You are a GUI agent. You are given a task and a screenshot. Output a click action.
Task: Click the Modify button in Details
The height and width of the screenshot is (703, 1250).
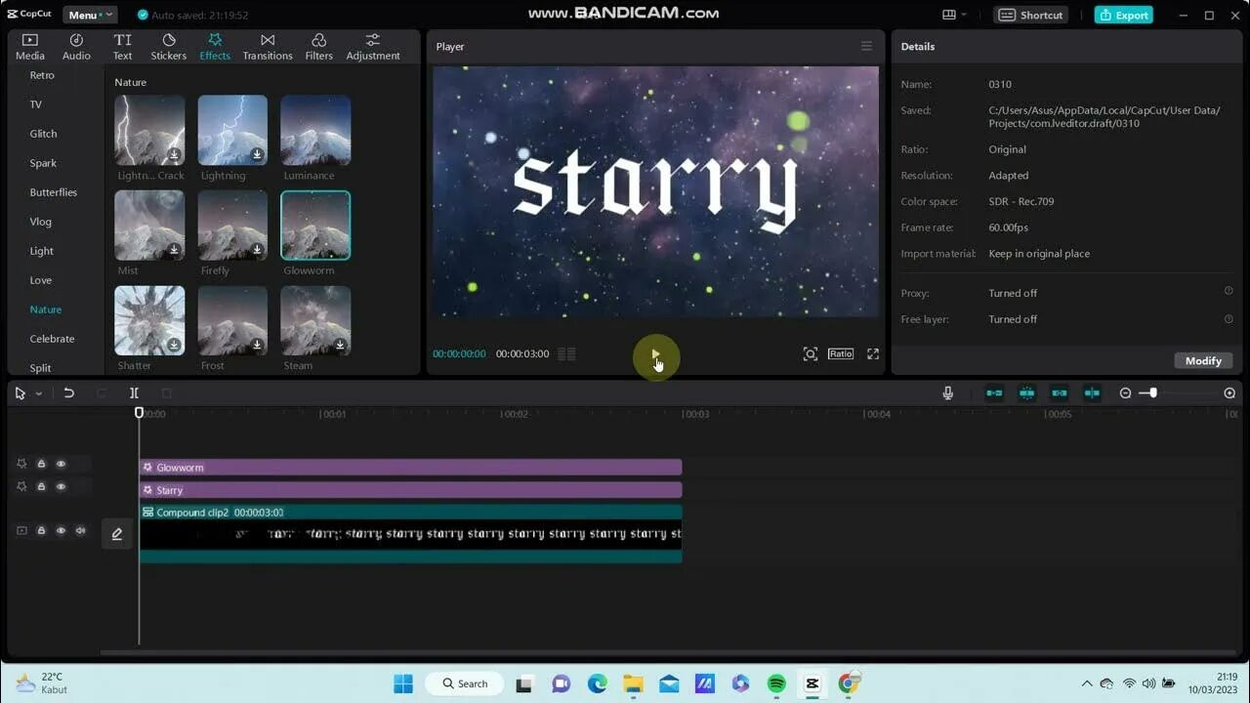point(1203,360)
